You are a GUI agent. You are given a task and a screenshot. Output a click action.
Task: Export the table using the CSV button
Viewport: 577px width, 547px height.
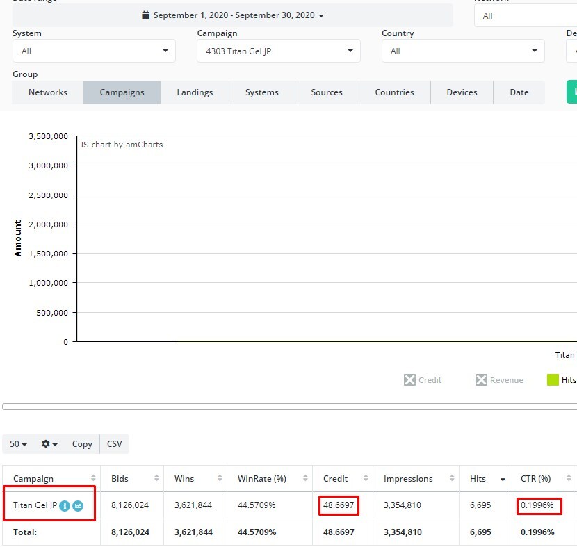(x=115, y=444)
